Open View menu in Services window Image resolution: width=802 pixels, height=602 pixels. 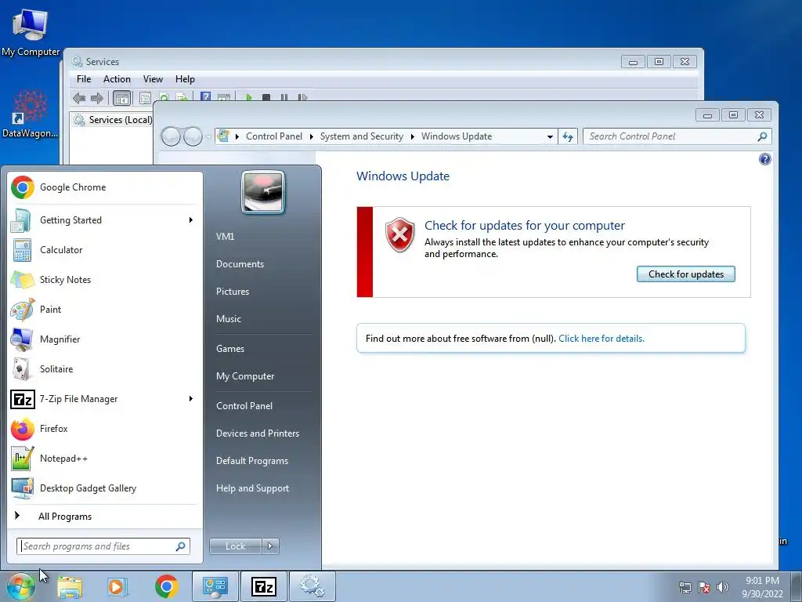pyautogui.click(x=153, y=79)
